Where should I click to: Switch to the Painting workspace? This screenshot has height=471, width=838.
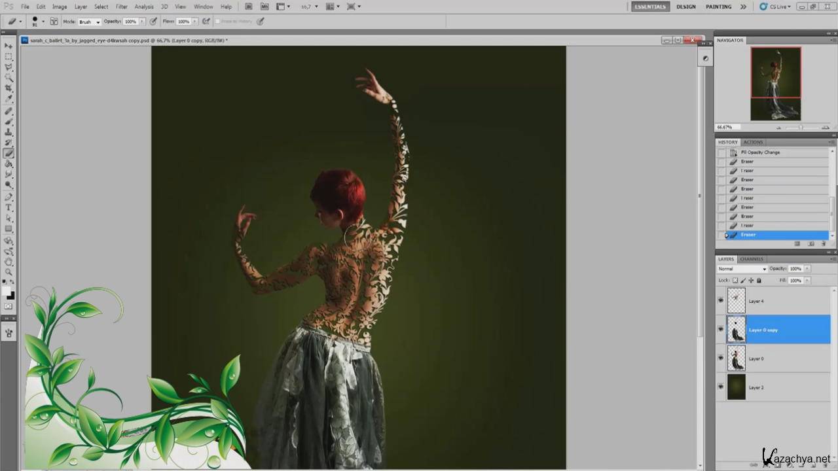coord(718,7)
